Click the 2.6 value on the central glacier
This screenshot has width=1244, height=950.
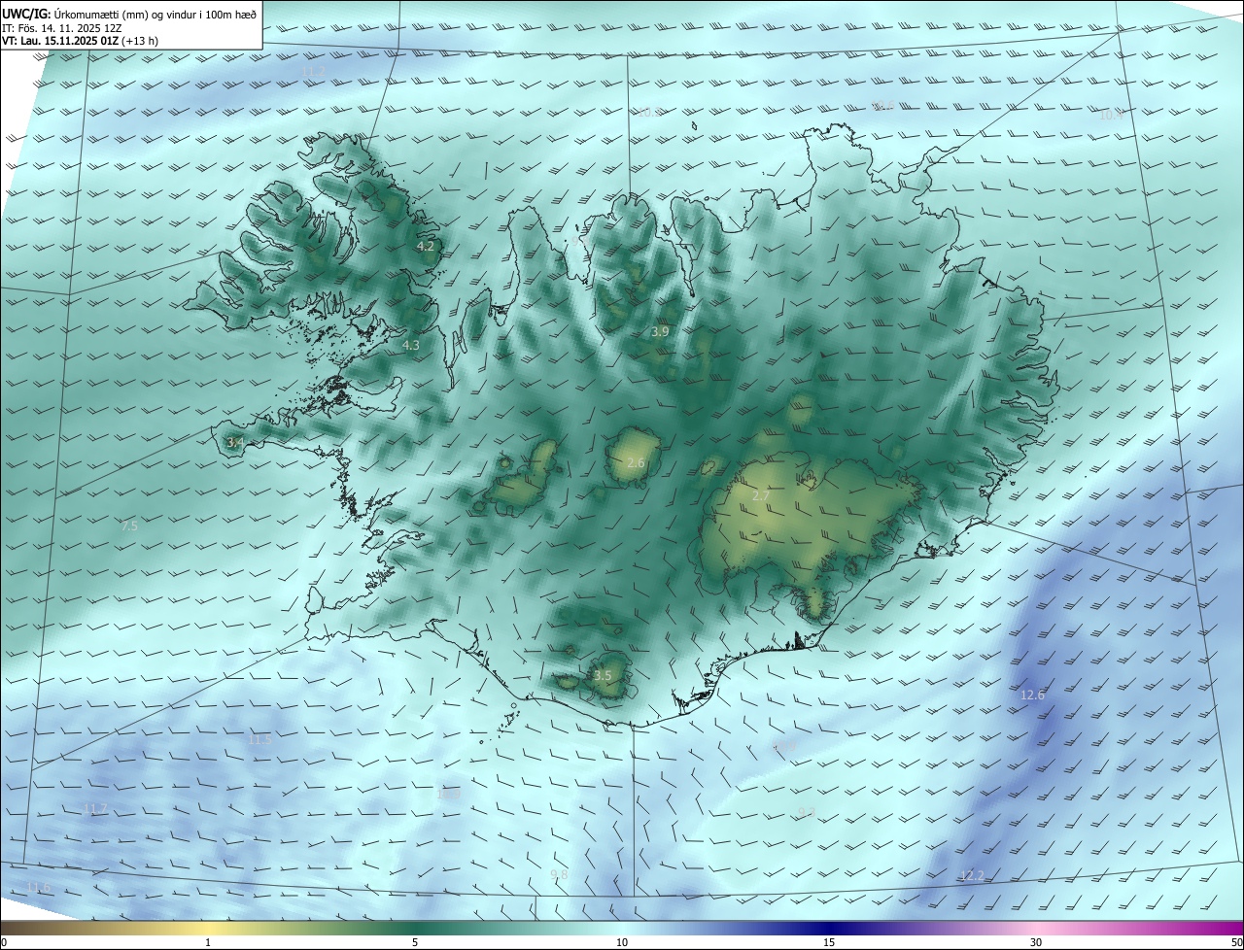(637, 463)
